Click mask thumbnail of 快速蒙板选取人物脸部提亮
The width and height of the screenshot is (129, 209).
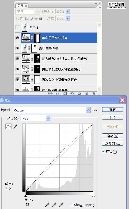[37, 69]
